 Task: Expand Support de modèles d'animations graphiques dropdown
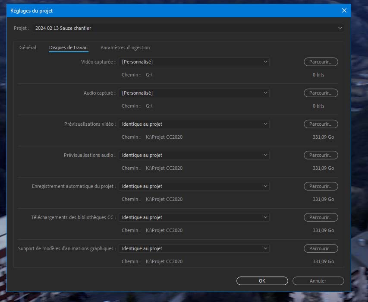(194, 248)
